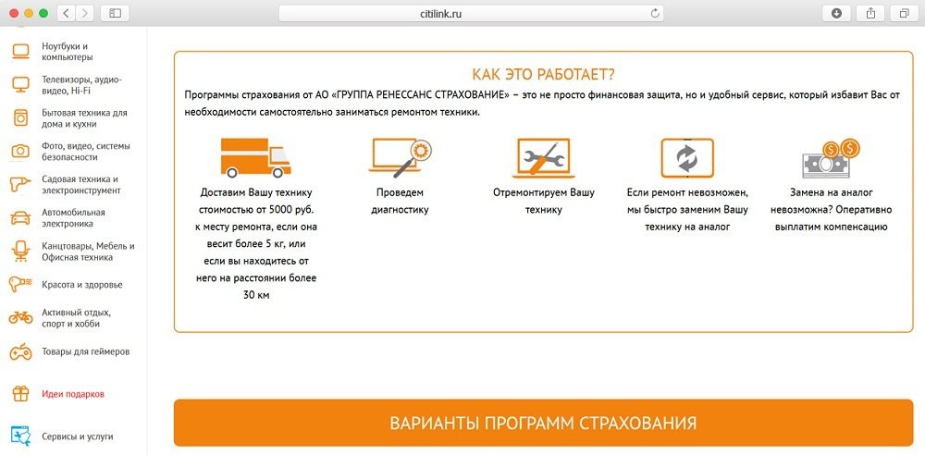Click the laptop icon for Ноутбуки и компьютеры
Viewport: 925px width, 455px height.
[x=20, y=52]
